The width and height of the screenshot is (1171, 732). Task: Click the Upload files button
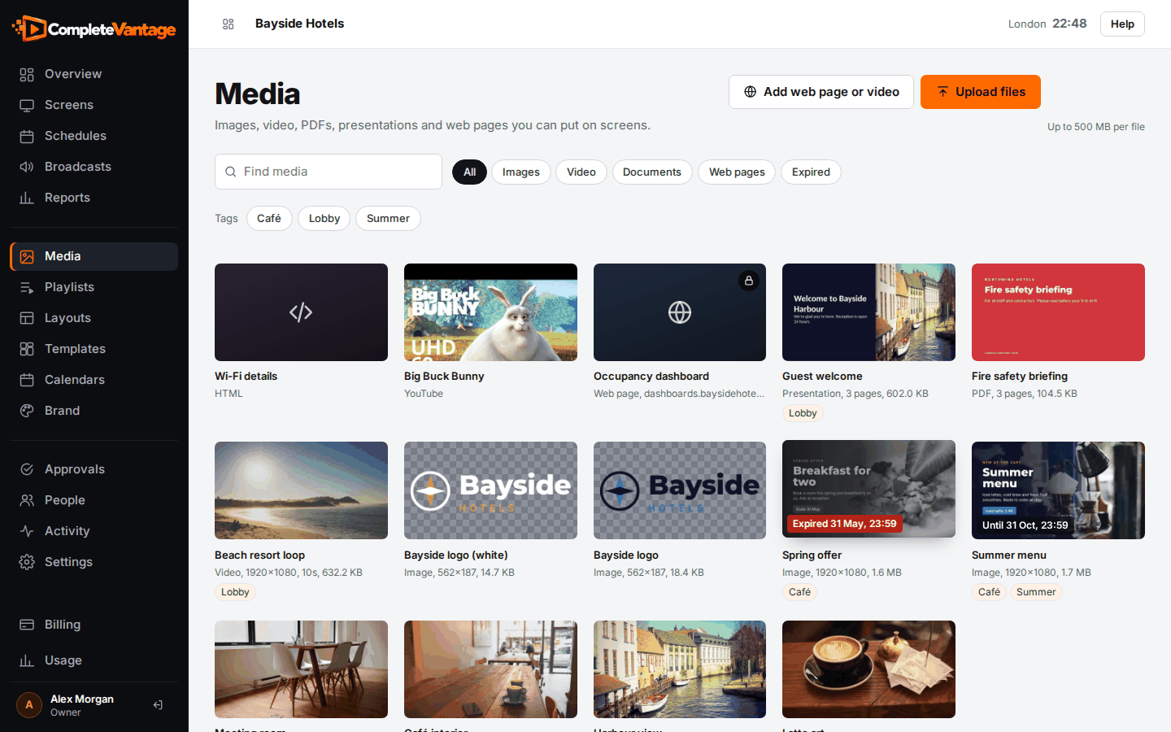pos(981,92)
